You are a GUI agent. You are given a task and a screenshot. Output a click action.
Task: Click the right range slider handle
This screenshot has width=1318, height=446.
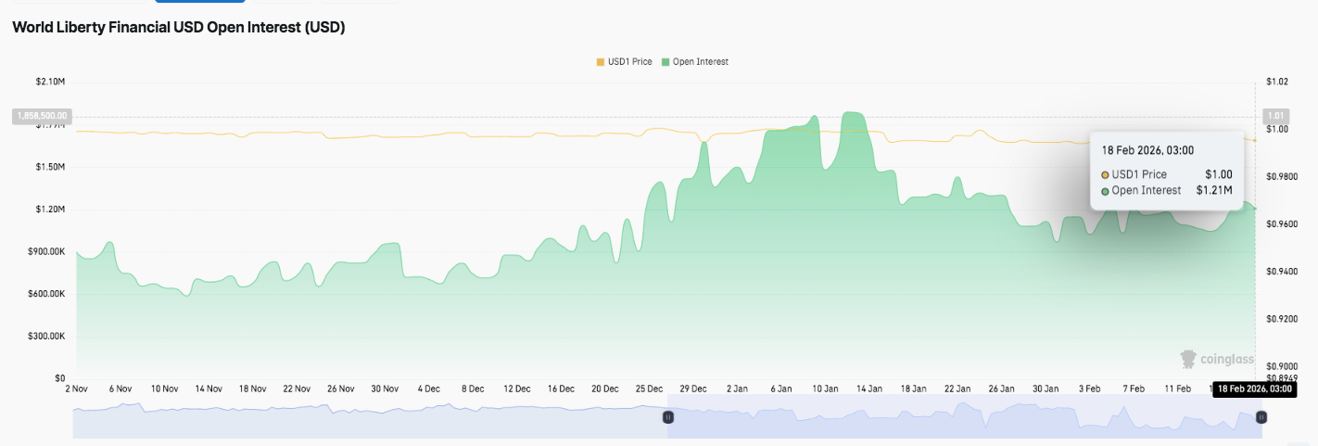pos(1261,417)
